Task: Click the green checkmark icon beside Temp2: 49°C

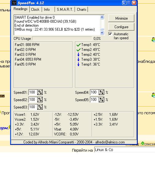Action: pos(78,50)
